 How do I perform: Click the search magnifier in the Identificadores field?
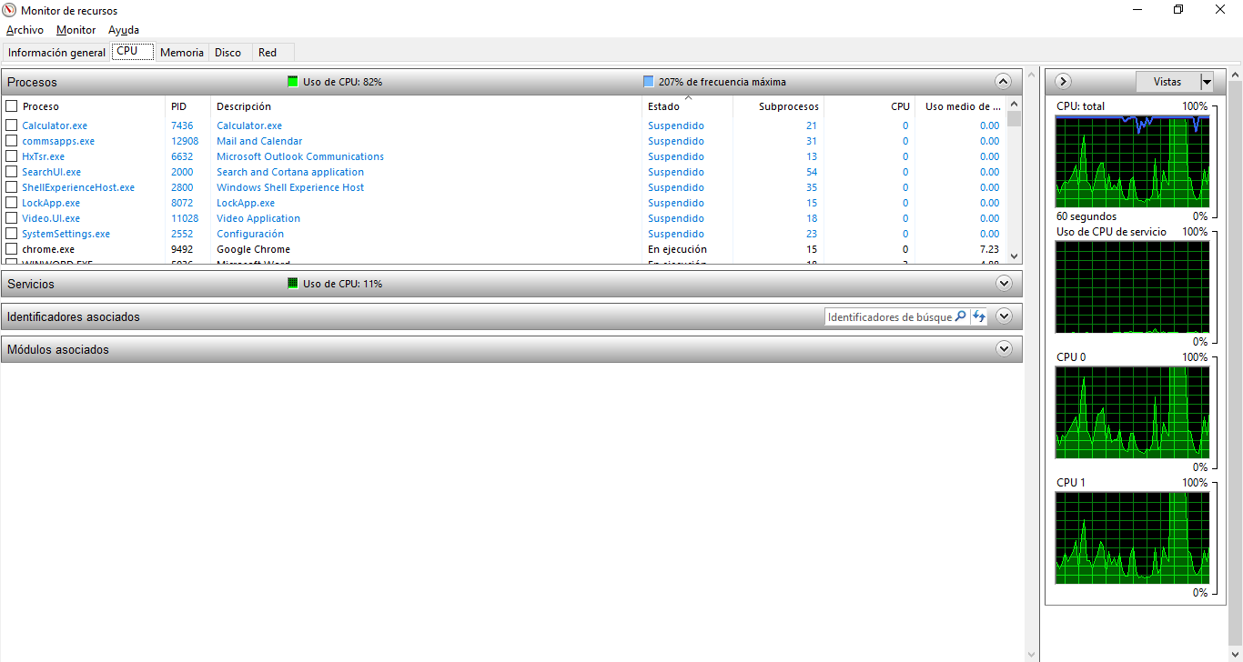tap(961, 316)
